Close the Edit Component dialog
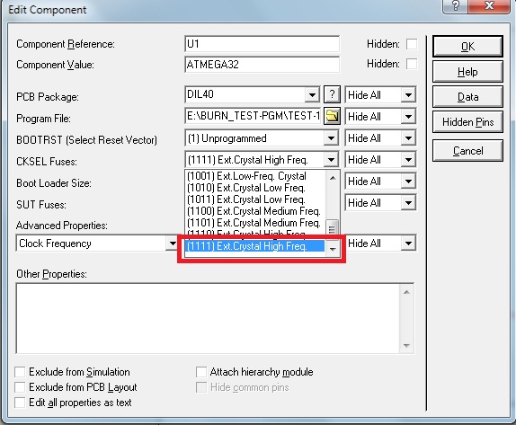Viewport: 516px width, 425px height. tap(489, 6)
